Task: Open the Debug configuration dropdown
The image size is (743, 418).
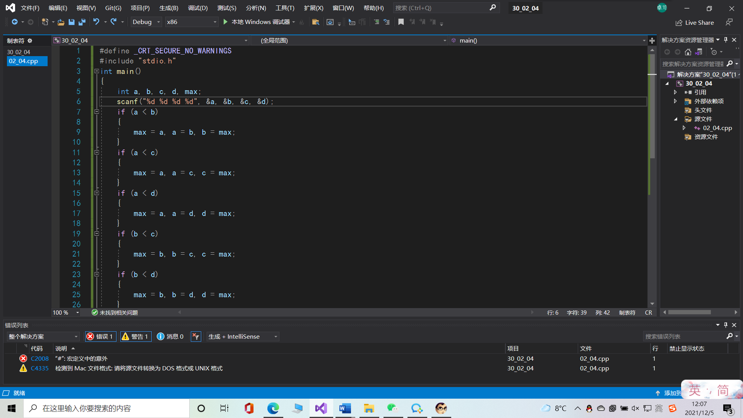Action: (x=146, y=22)
